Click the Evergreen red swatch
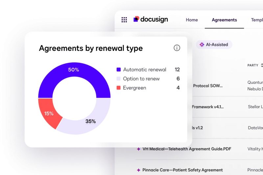This screenshot has width=263, height=175. [119, 88]
